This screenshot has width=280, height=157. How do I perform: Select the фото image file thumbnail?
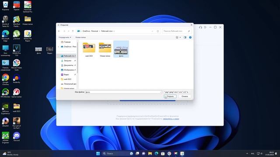(121, 49)
